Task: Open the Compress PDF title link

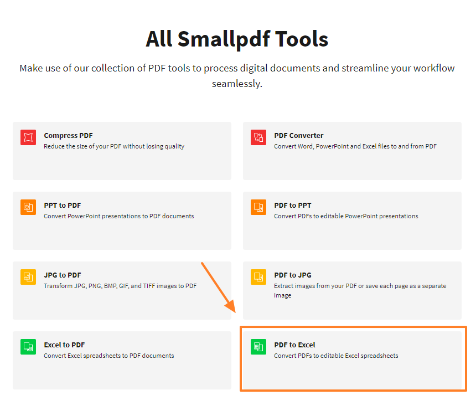Action: [x=68, y=136]
